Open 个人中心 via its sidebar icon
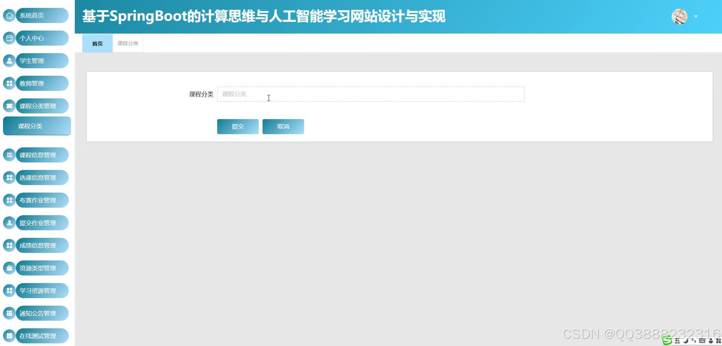Image resolution: width=722 pixels, height=346 pixels. point(9,38)
